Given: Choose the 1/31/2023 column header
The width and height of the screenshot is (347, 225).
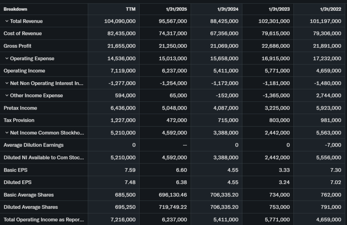Looking at the screenshot, I should [x=279, y=9].
